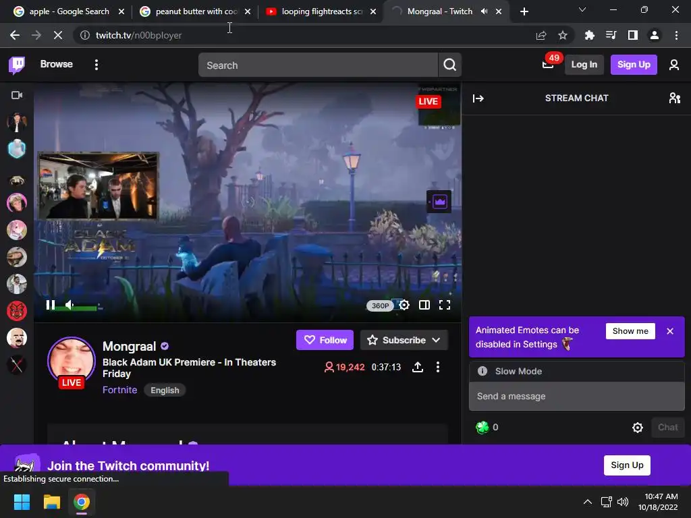Mute the Mongraal tab audio icon
Screen dimensions: 691x518
pos(484,11)
